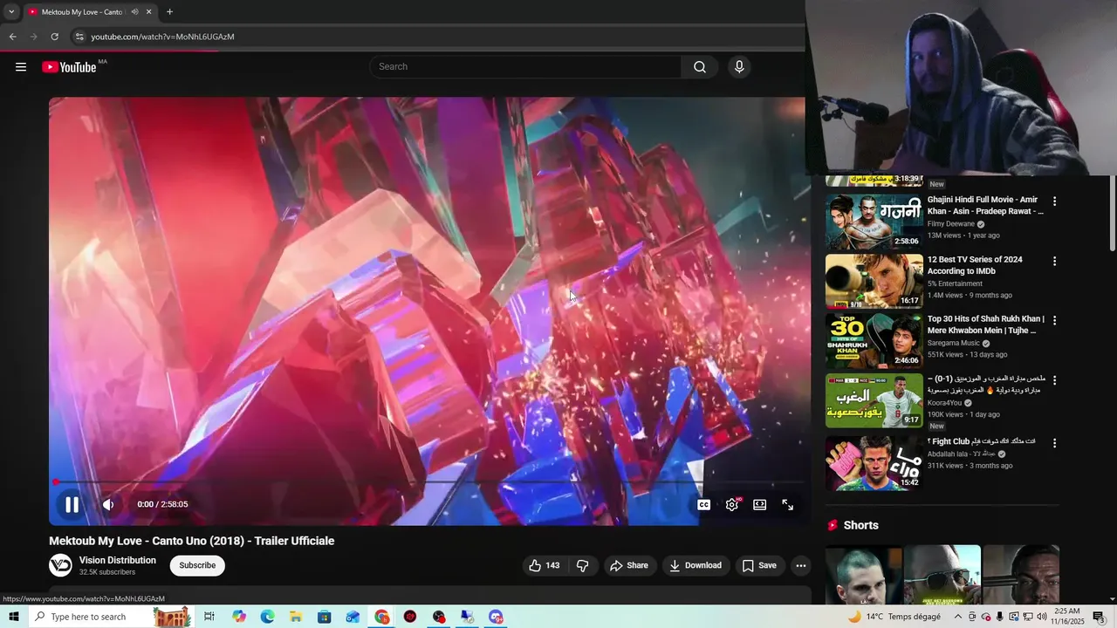Click the Shorts section heading
Screen dimensions: 1117x628
pos(860,525)
